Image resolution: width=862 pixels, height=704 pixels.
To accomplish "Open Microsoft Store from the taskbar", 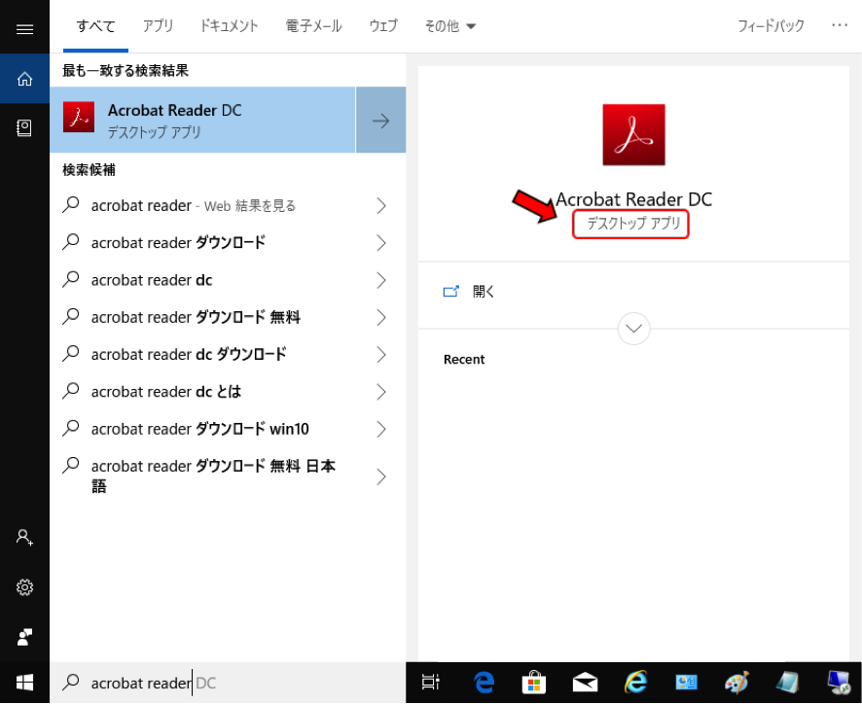I will coord(533,683).
